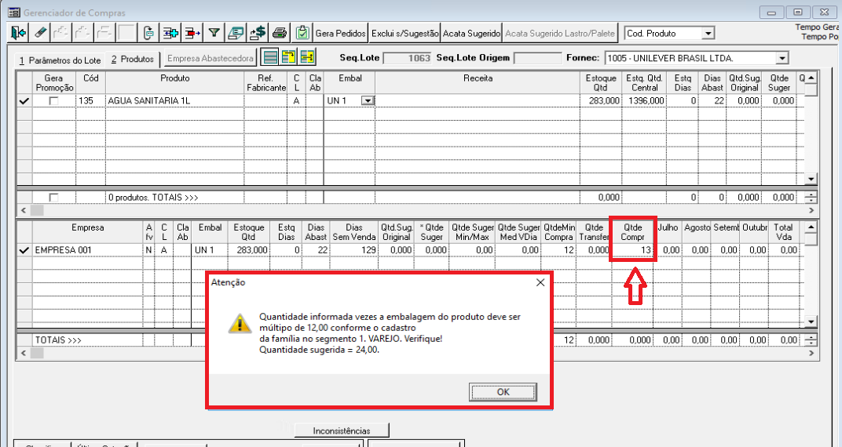This screenshot has height=447, width=842.
Task: Select the grid rows layout icon
Action: [x=271, y=56]
